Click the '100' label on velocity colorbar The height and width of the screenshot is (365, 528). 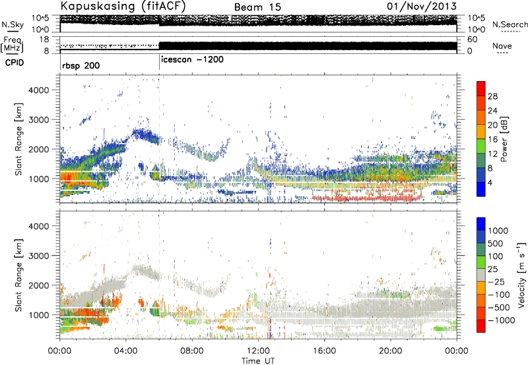pyautogui.click(x=496, y=256)
